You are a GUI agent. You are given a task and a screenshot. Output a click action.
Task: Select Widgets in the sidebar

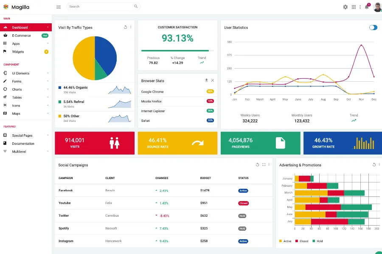click(18, 52)
